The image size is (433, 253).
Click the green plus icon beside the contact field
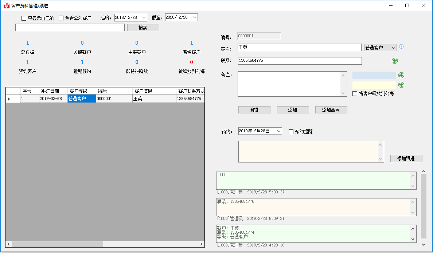coord(395,61)
